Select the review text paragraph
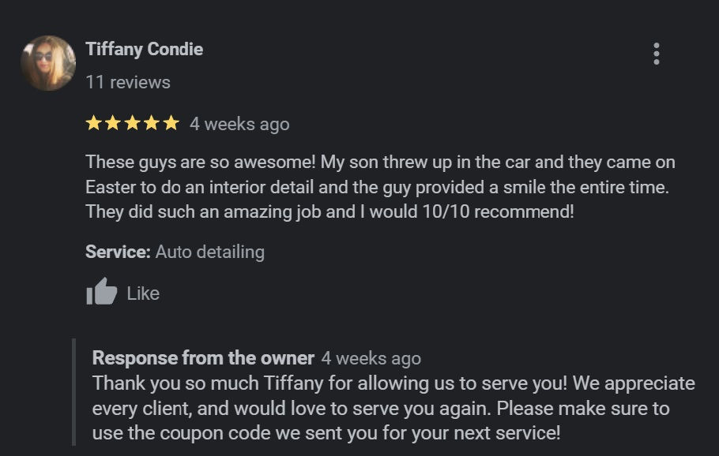 pos(379,184)
